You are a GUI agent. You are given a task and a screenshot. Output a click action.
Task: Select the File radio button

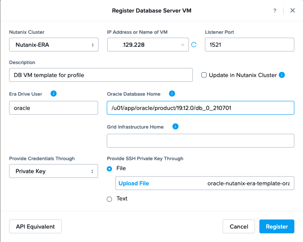(109, 169)
